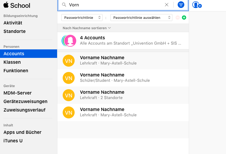Click the blue filter icon in search bar
This screenshot has height=154, width=226.
tap(181, 5)
